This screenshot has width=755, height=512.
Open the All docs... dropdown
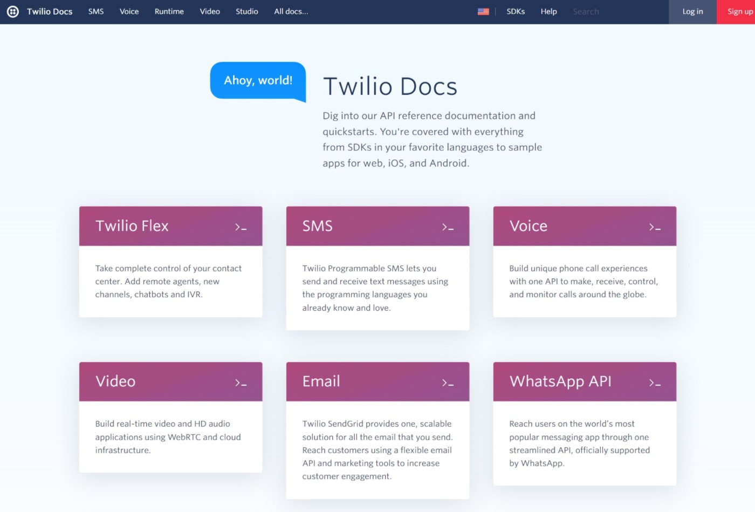(291, 11)
